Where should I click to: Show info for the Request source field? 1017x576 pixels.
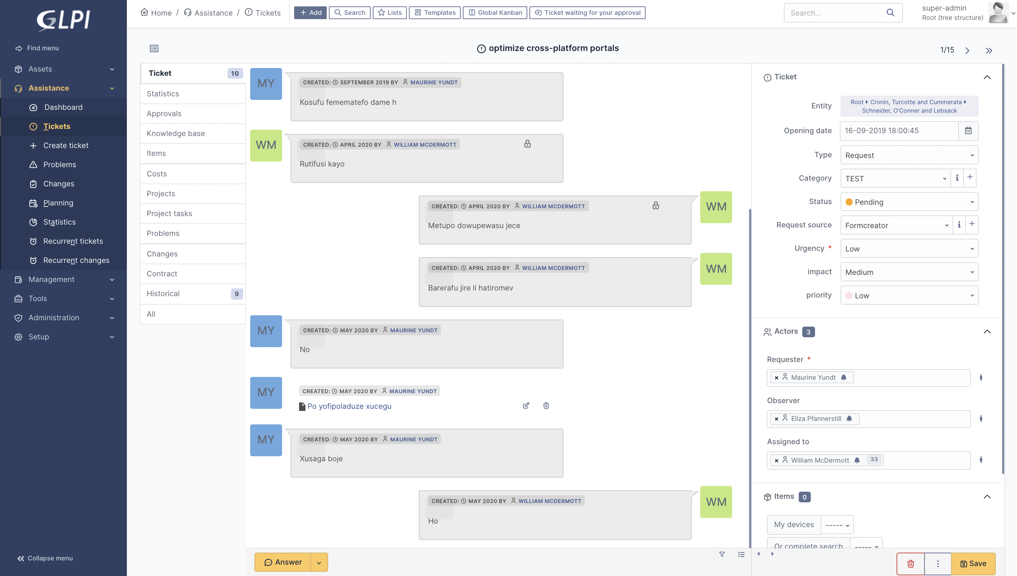point(959,225)
